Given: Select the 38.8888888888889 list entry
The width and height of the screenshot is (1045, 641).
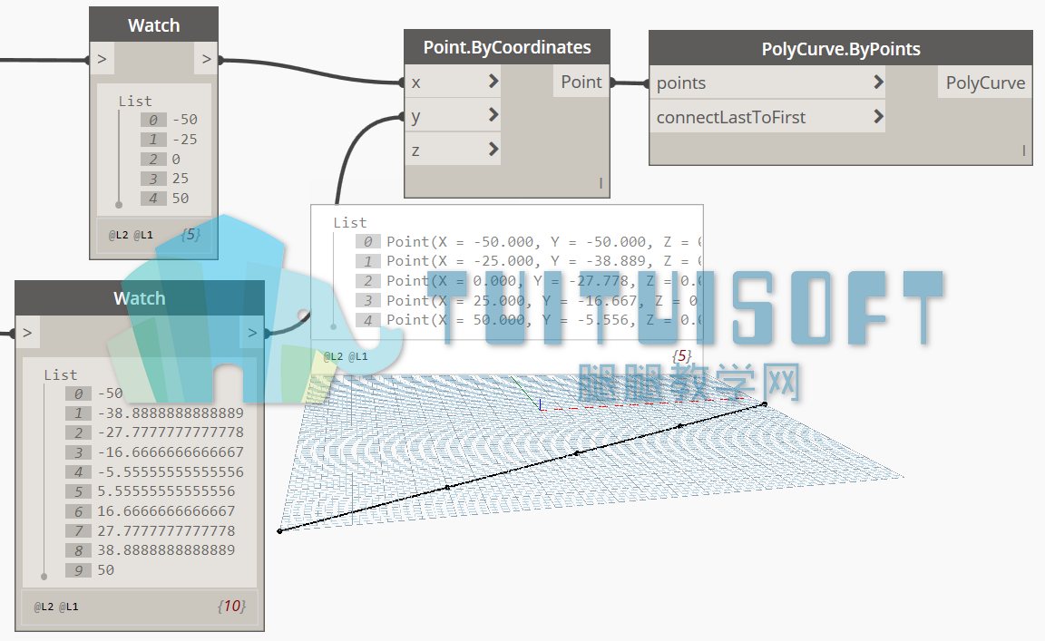Looking at the screenshot, I should (166, 550).
